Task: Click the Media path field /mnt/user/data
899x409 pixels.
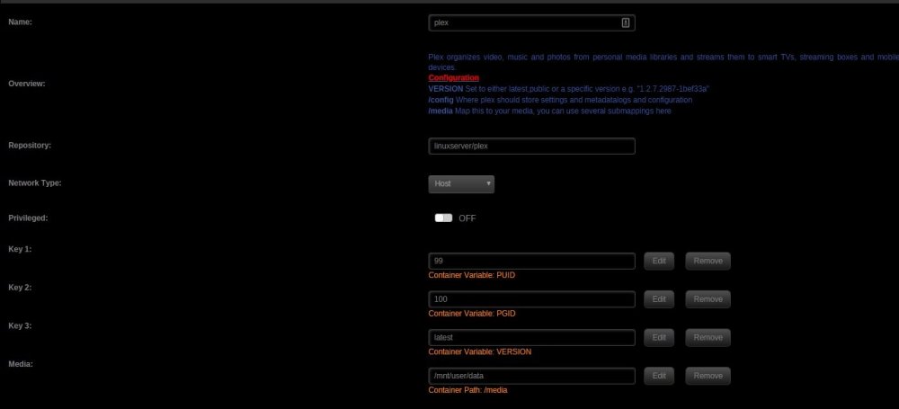Action: tap(531, 376)
